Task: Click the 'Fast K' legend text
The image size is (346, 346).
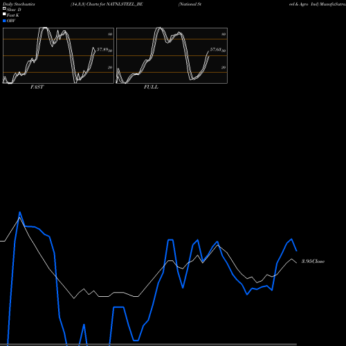Action: click(13, 15)
